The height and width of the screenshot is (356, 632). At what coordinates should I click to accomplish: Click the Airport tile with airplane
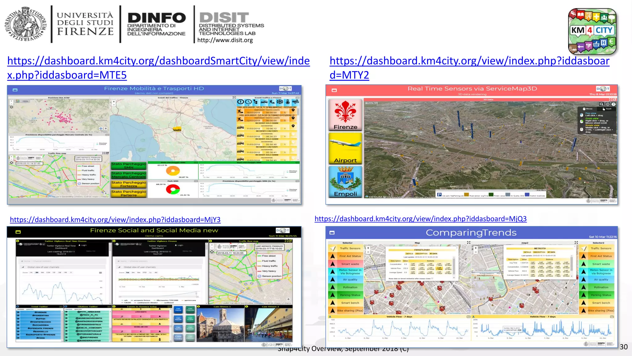pyautogui.click(x=345, y=148)
